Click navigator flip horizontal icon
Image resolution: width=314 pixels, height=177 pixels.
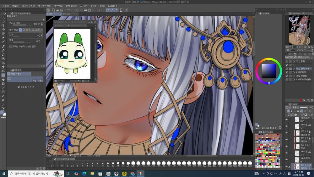309,50
